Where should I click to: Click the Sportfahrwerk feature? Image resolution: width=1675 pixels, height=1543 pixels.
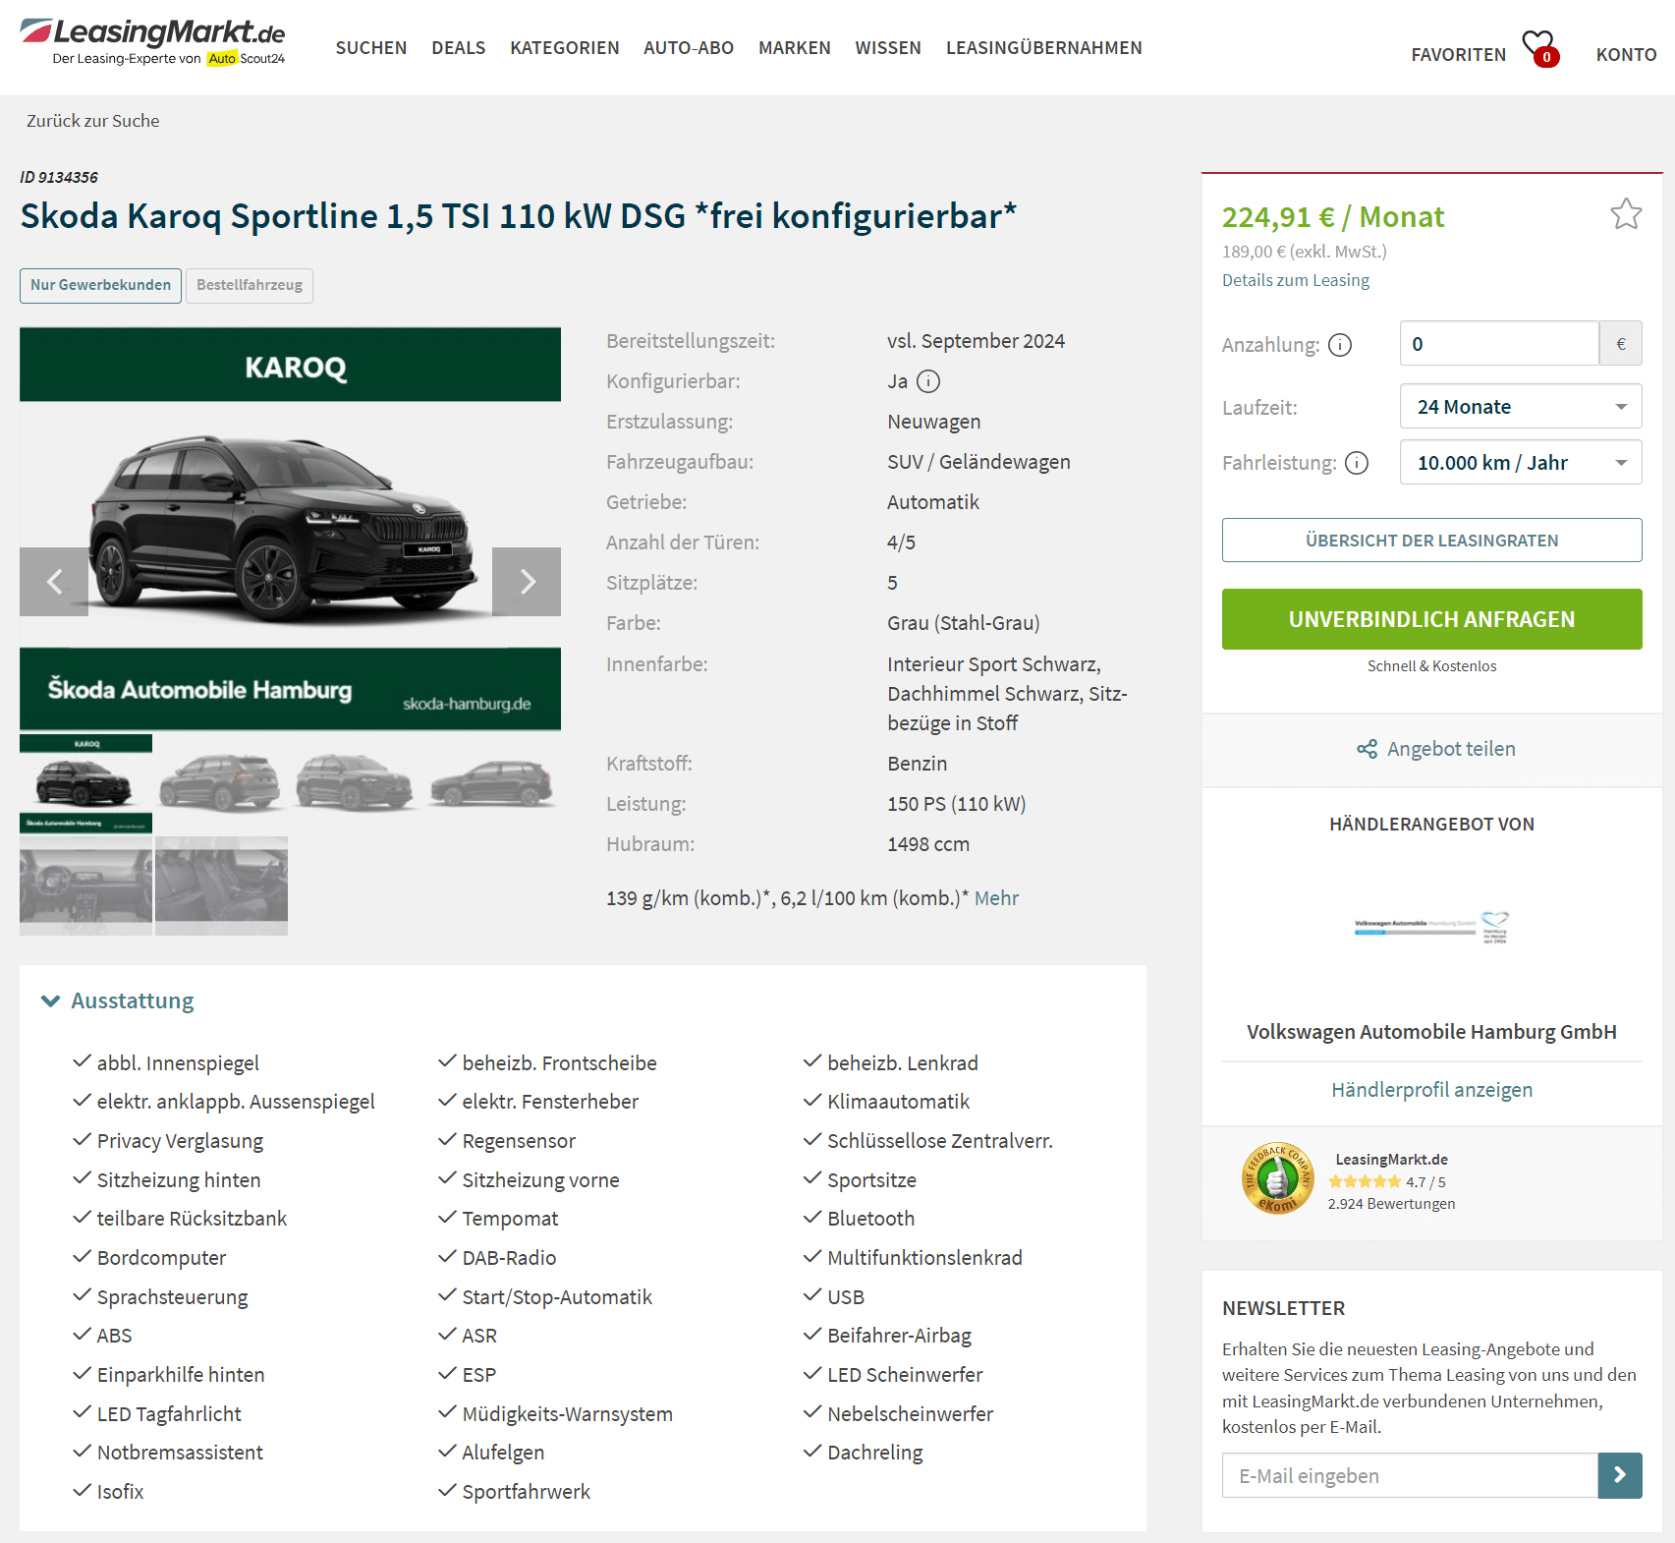coord(526,1492)
